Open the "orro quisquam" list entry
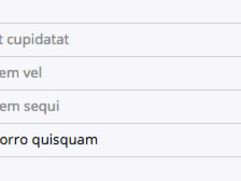 point(120,140)
